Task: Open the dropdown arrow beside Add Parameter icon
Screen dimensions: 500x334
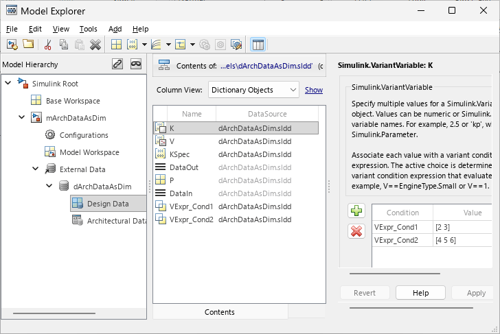Action: pos(144,45)
